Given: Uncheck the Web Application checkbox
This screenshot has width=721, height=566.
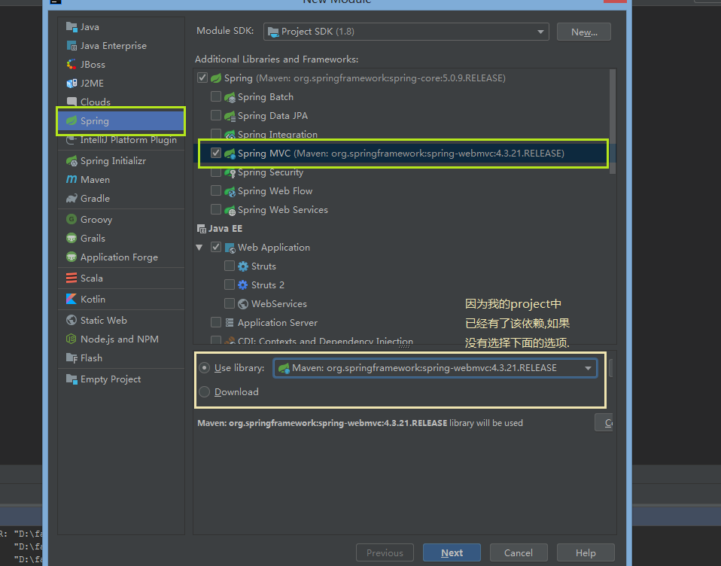Looking at the screenshot, I should [216, 247].
